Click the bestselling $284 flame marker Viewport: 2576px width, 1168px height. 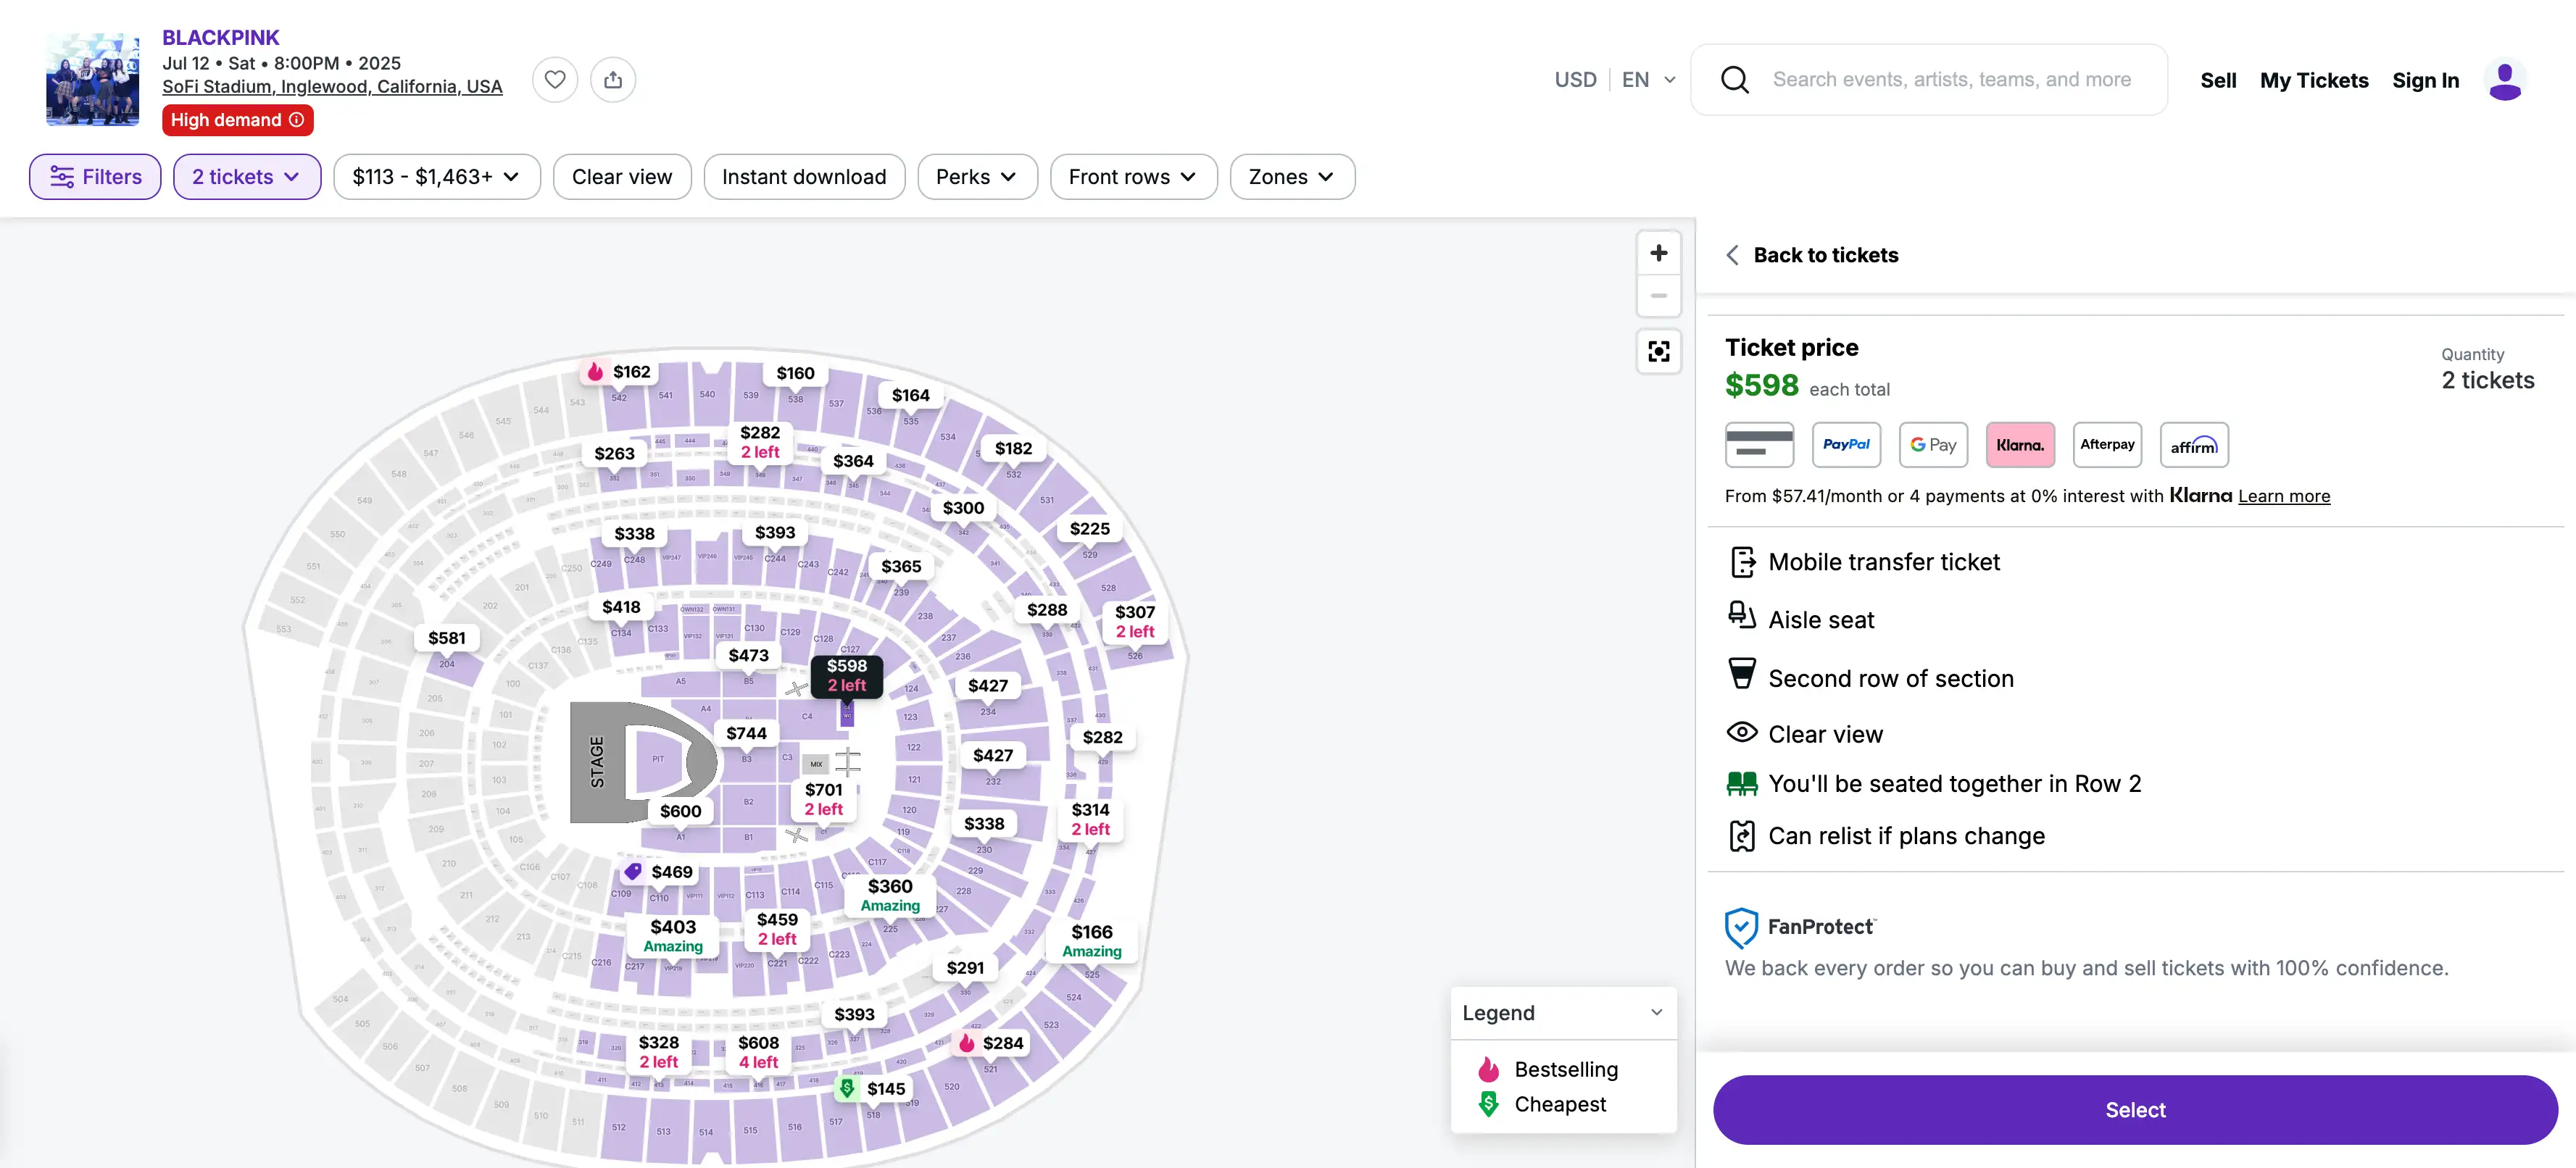tap(991, 1043)
